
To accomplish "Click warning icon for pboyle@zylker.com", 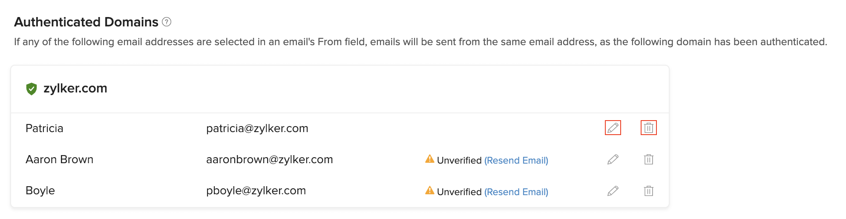I will (429, 190).
